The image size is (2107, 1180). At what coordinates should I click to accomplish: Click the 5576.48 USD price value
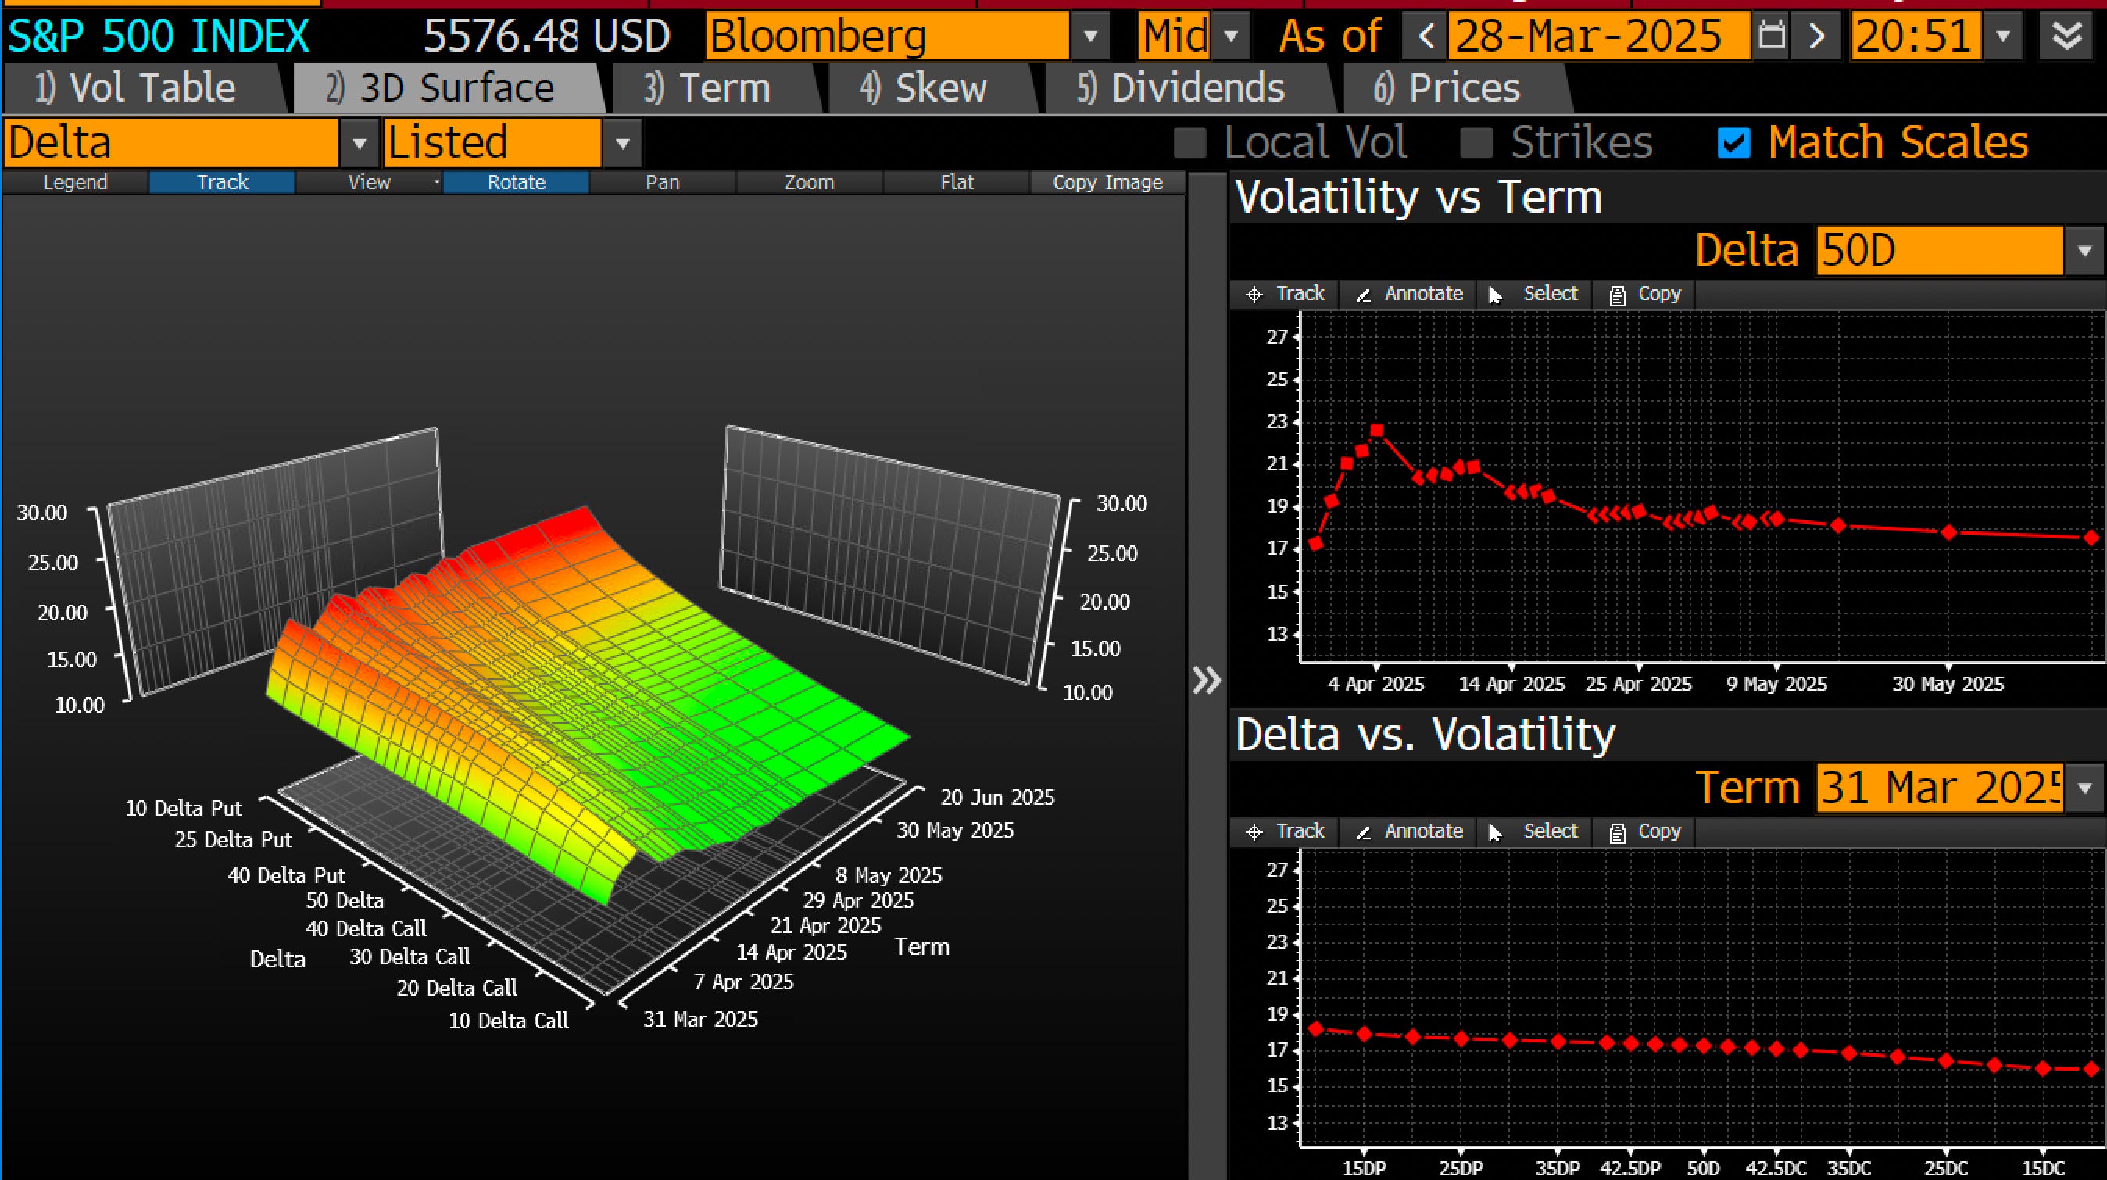546,36
